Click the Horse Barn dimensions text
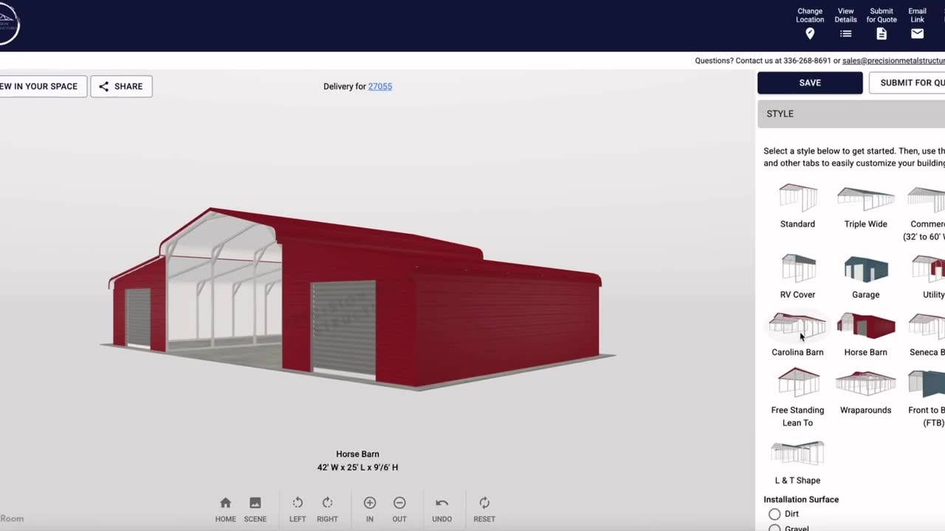 357,468
